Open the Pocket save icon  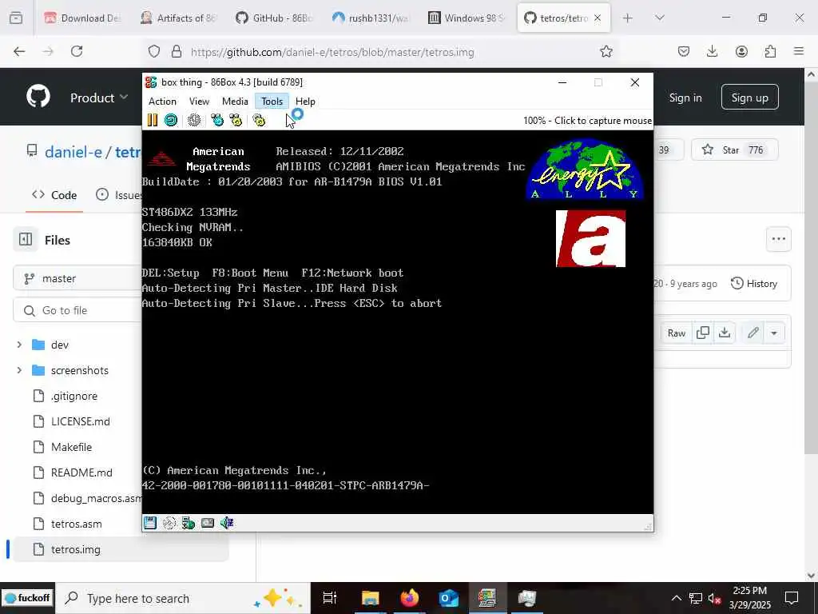click(684, 51)
